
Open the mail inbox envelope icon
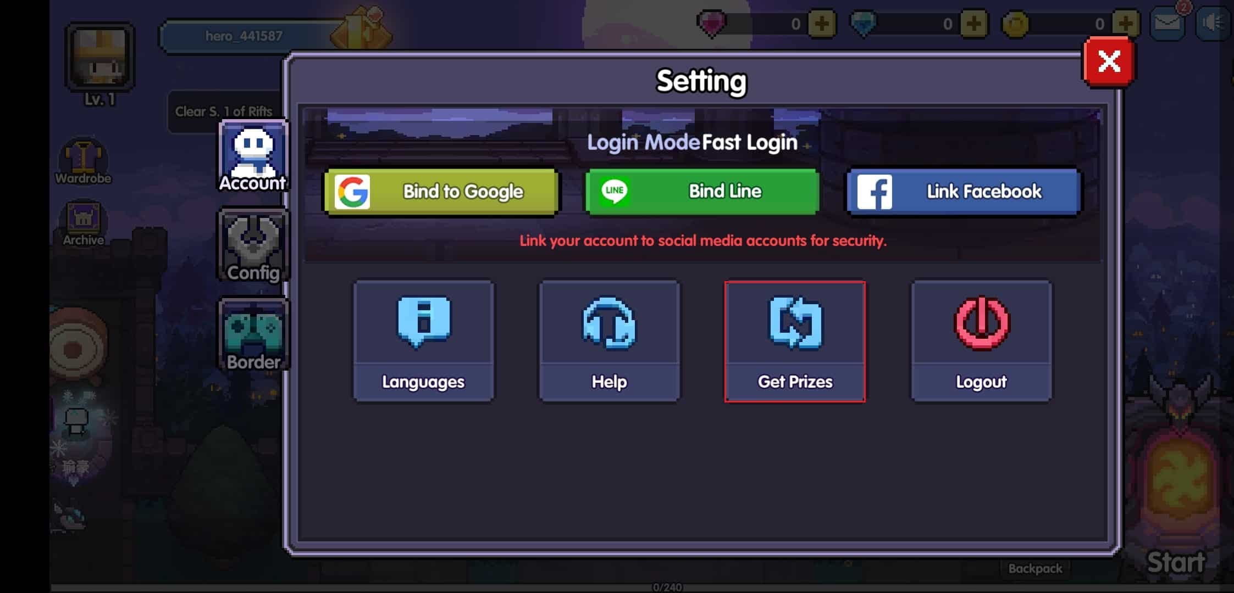pos(1167,23)
